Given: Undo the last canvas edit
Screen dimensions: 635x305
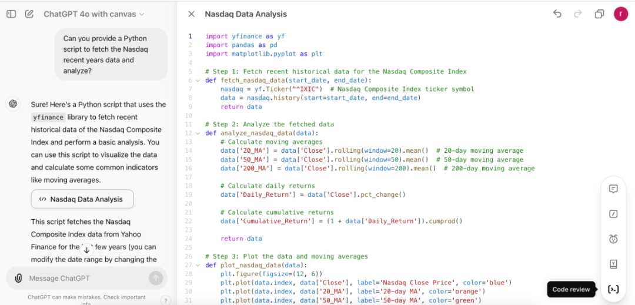Looking at the screenshot, I should tap(557, 14).
